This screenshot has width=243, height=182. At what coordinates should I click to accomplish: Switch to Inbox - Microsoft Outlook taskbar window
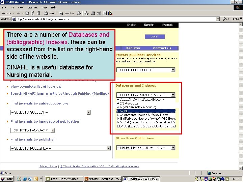tap(64, 179)
